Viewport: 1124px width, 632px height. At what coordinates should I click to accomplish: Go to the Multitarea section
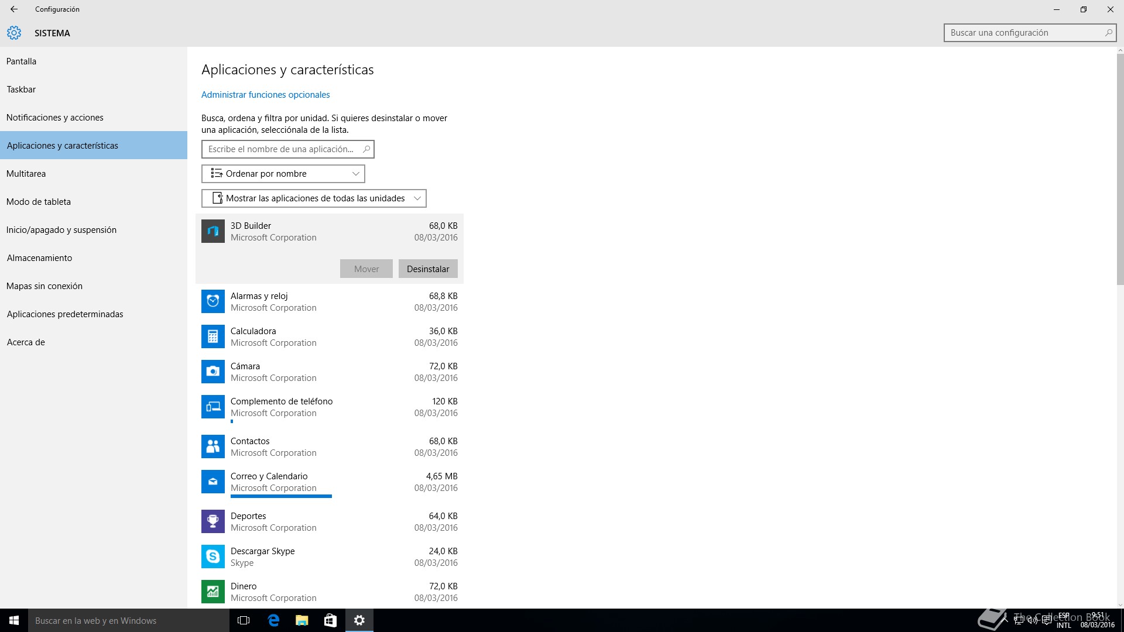(x=94, y=173)
